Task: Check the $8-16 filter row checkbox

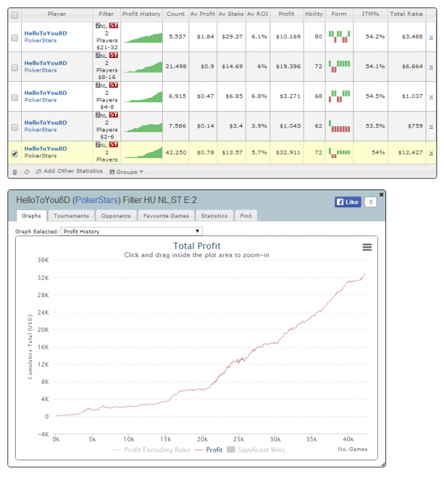Action: point(14,67)
